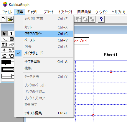Select the Text tool
This screenshot has width=127, height=122.
11,34
